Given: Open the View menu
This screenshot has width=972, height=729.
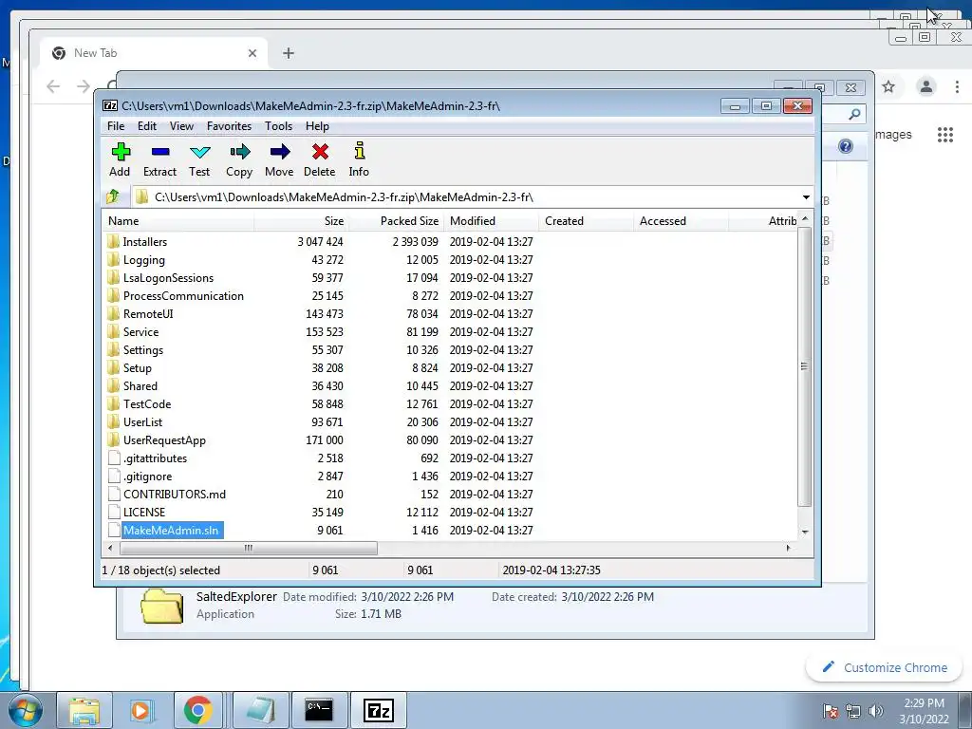Looking at the screenshot, I should [181, 126].
